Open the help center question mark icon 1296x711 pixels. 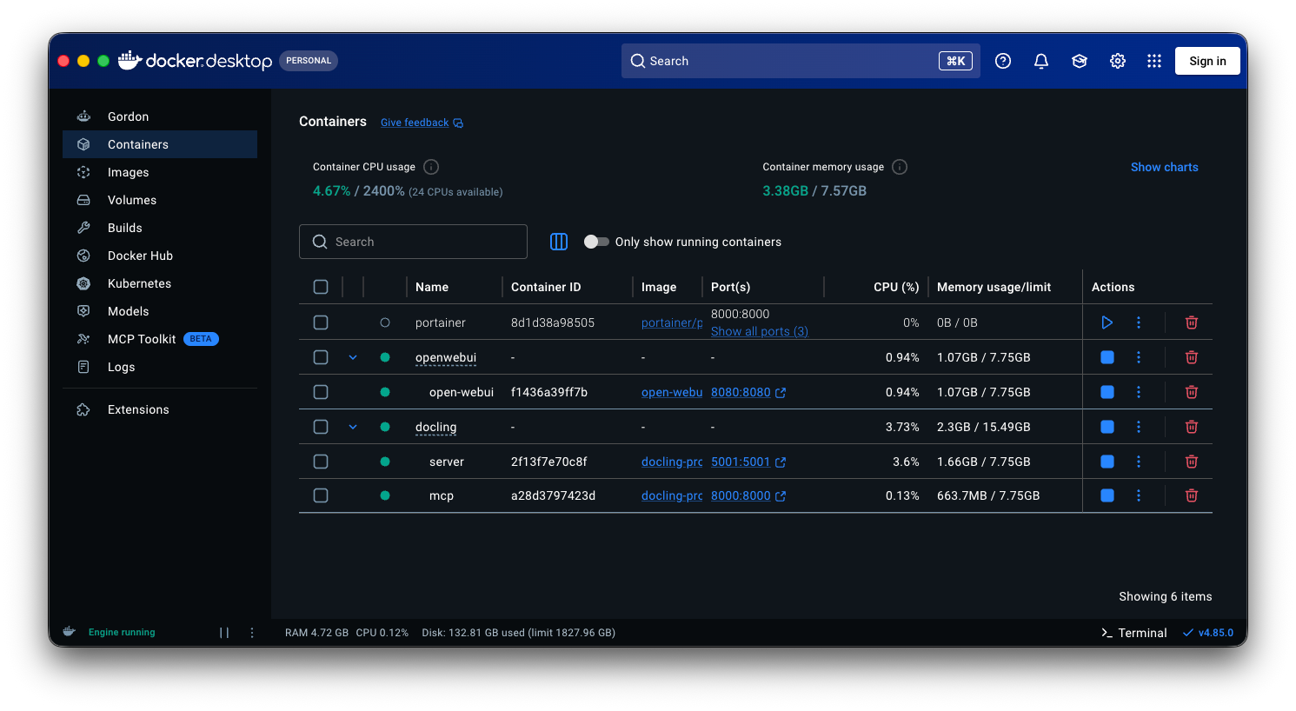coord(1003,61)
